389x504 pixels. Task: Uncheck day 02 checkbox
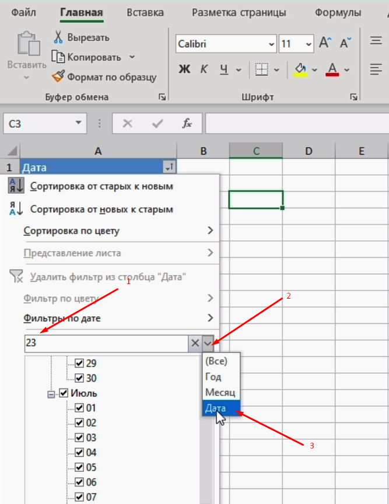tap(79, 423)
